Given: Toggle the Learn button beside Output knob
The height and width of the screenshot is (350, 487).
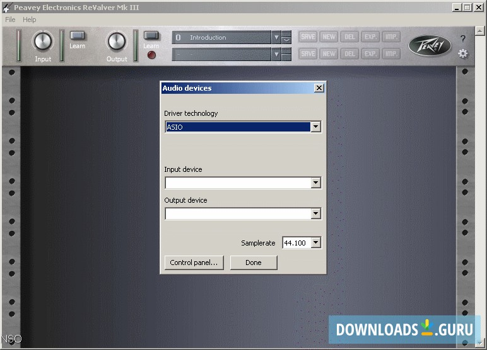Looking at the screenshot, I should (x=151, y=36).
